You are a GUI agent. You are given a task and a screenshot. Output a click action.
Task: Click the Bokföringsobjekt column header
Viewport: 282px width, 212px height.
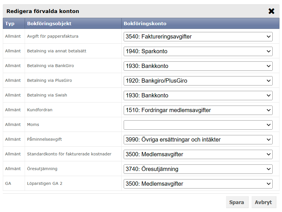[x=49, y=23]
